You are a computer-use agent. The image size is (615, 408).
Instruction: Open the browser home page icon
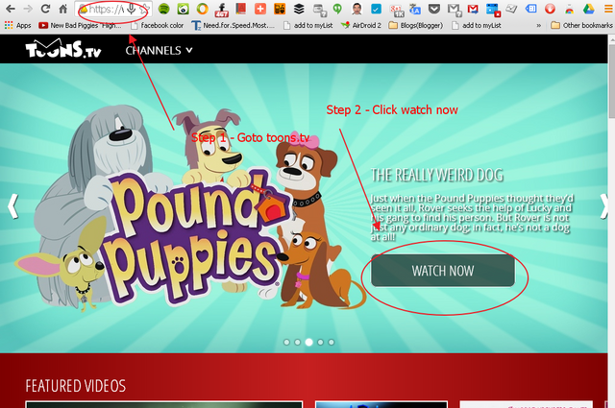click(62, 9)
